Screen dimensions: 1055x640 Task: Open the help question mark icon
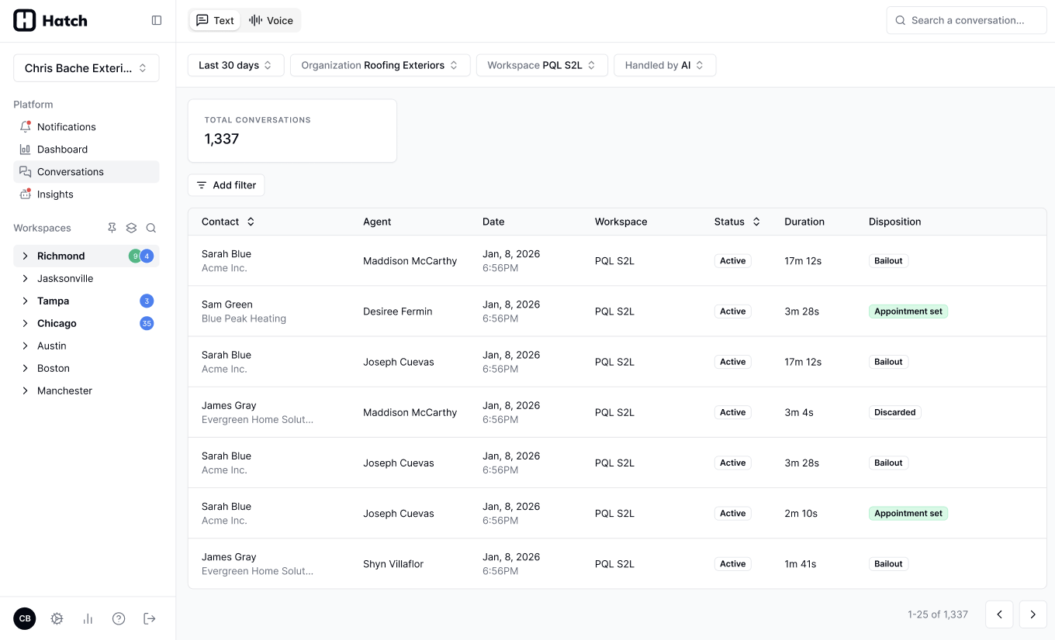tap(119, 618)
